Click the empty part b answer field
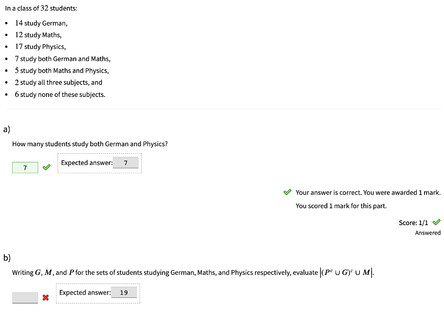The image size is (444, 316). pyautogui.click(x=25, y=298)
